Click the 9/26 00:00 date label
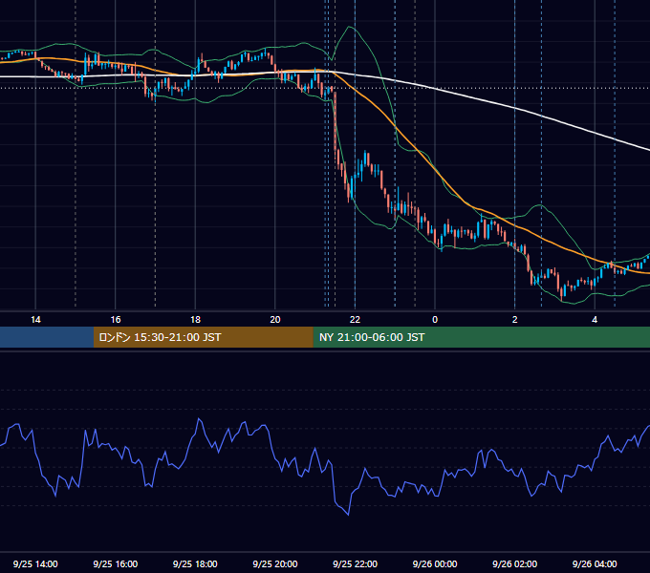 [x=435, y=563]
